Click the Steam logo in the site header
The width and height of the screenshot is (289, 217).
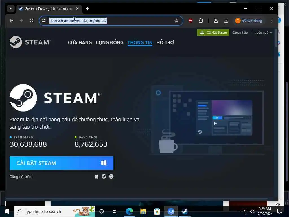pos(30,42)
